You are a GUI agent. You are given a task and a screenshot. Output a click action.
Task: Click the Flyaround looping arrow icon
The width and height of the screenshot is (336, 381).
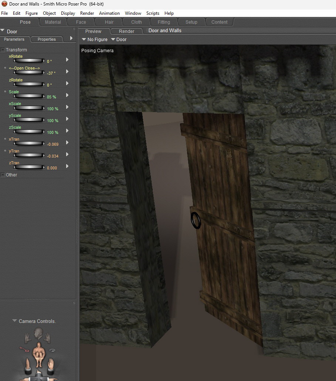pos(52,350)
